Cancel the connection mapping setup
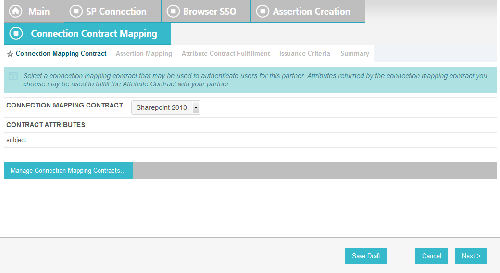 pyautogui.click(x=431, y=256)
